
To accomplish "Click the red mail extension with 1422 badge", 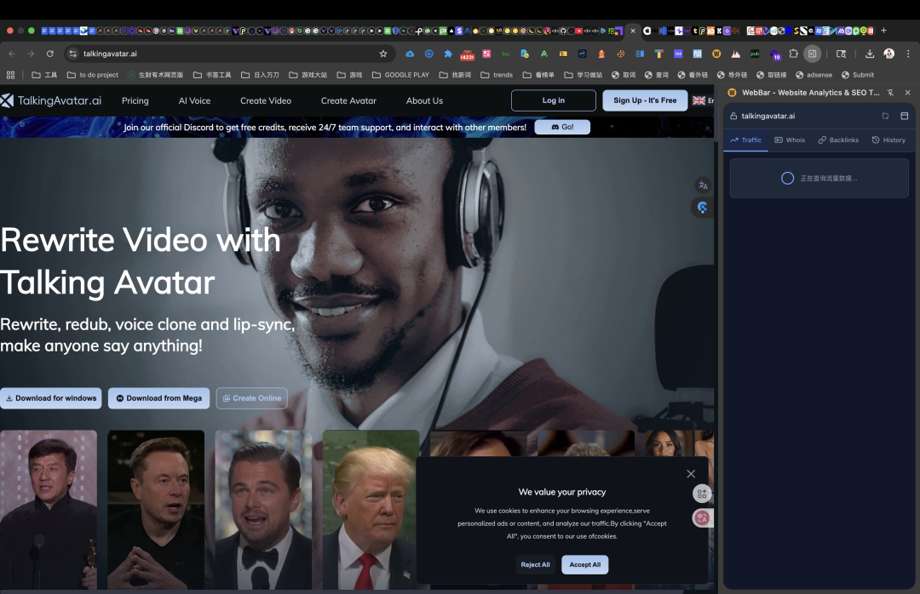I will click(467, 54).
